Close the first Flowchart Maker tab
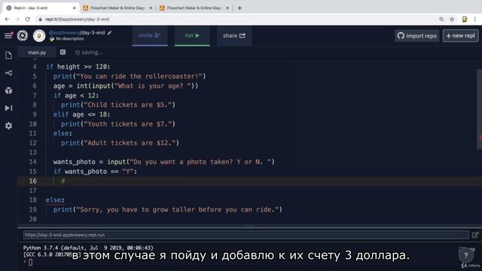Image resolution: width=482 pixels, height=271 pixels. 151,8
